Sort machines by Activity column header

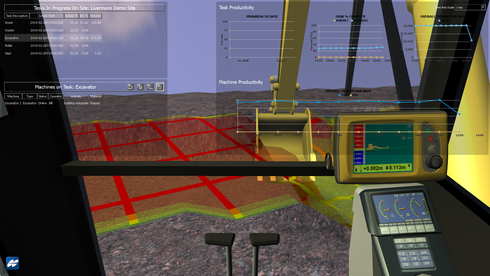(76, 96)
